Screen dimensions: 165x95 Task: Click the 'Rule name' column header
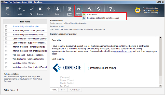(x=25, y=22)
